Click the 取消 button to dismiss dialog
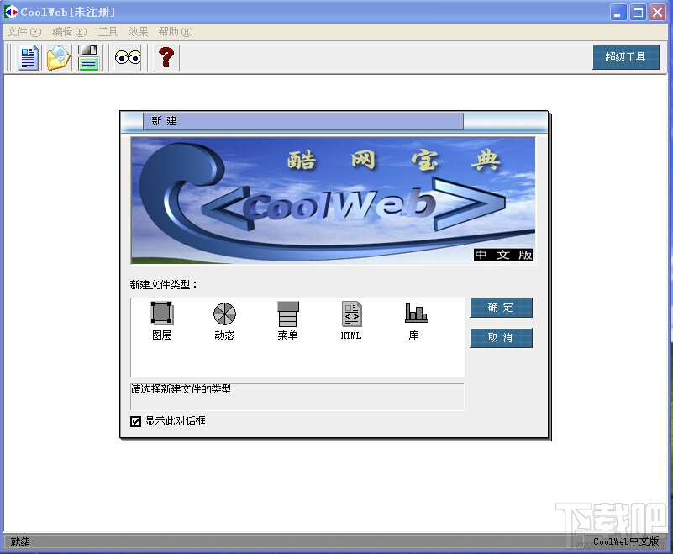The height and width of the screenshot is (554, 673). tap(501, 338)
